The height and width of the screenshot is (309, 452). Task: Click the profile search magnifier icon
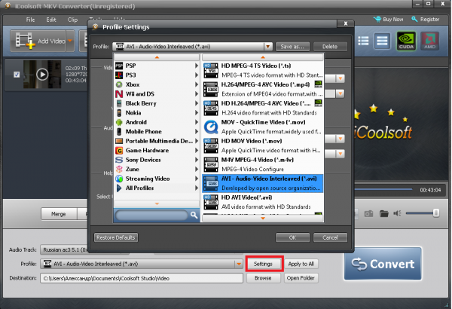click(194, 215)
